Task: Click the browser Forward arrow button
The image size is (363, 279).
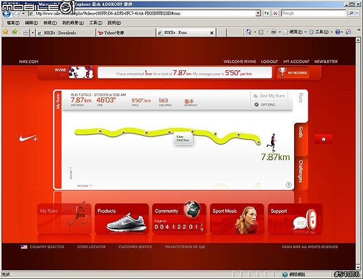Action: tap(16, 14)
